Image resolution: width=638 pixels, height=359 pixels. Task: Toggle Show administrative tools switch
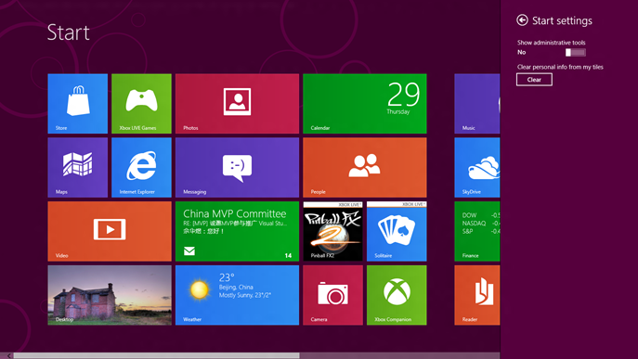tap(576, 52)
